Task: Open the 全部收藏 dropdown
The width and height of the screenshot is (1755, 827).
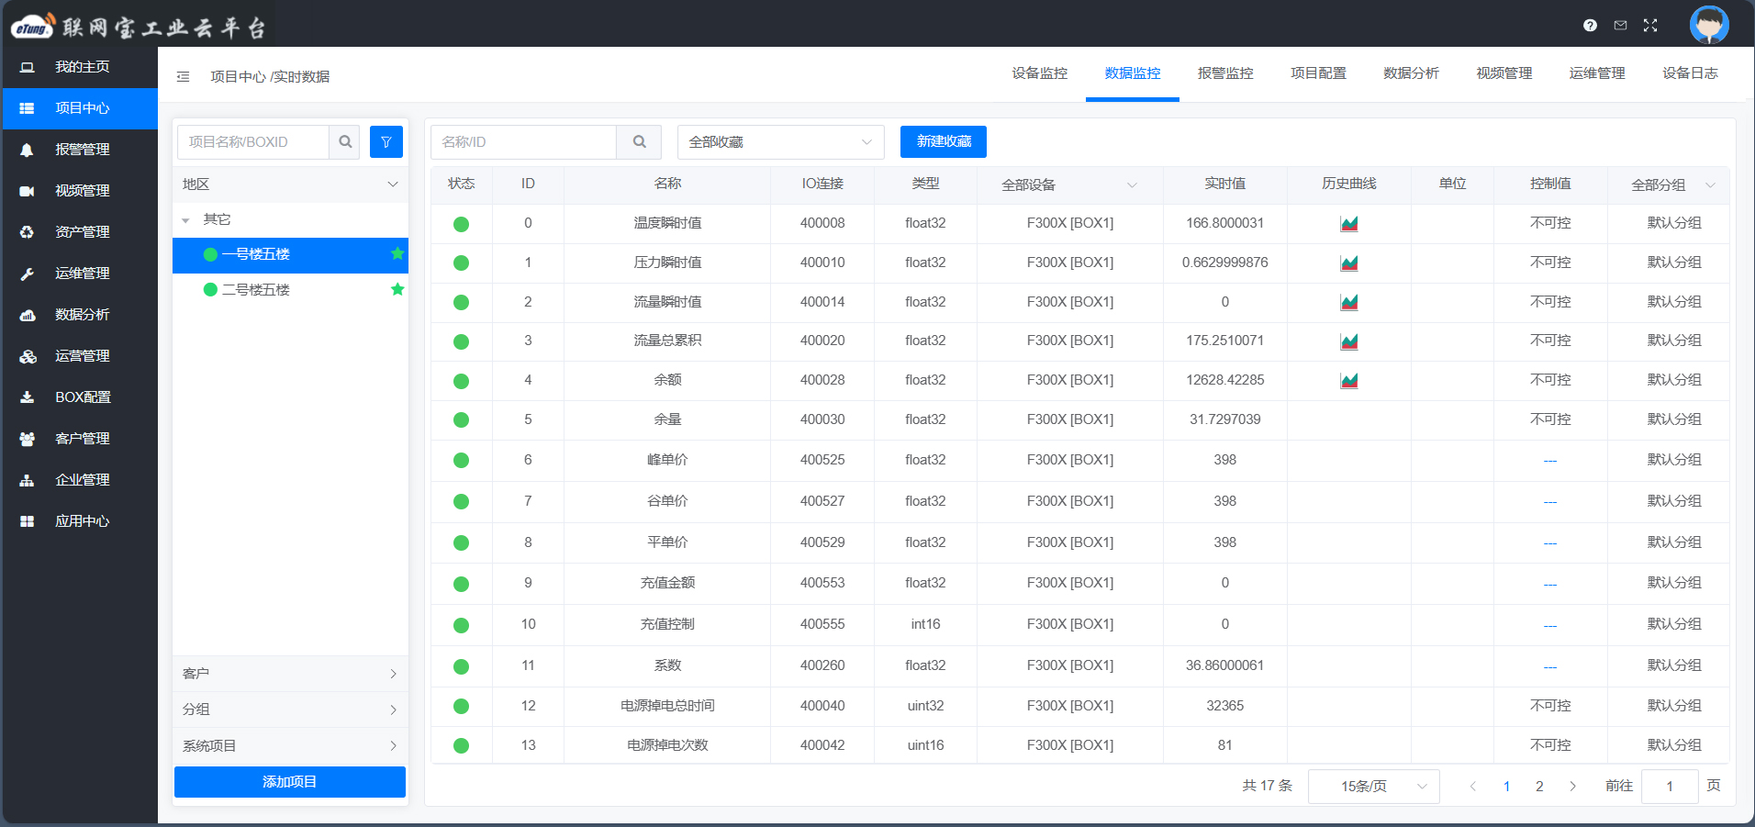Action: 781,142
